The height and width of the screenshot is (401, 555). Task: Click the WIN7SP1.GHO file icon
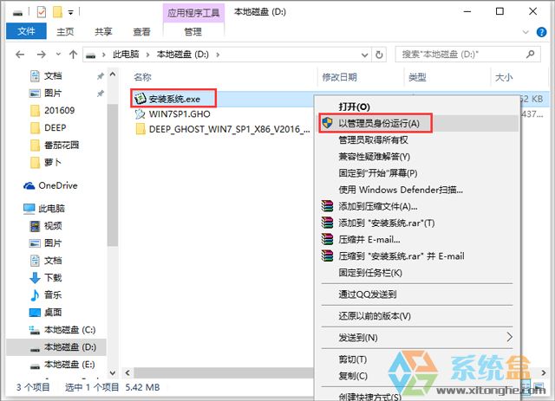pos(140,113)
